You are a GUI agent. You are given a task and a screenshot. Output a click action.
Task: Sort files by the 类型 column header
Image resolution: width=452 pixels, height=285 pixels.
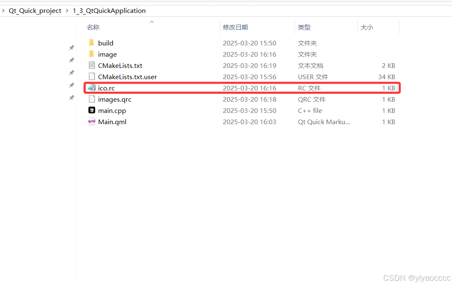tap(304, 27)
